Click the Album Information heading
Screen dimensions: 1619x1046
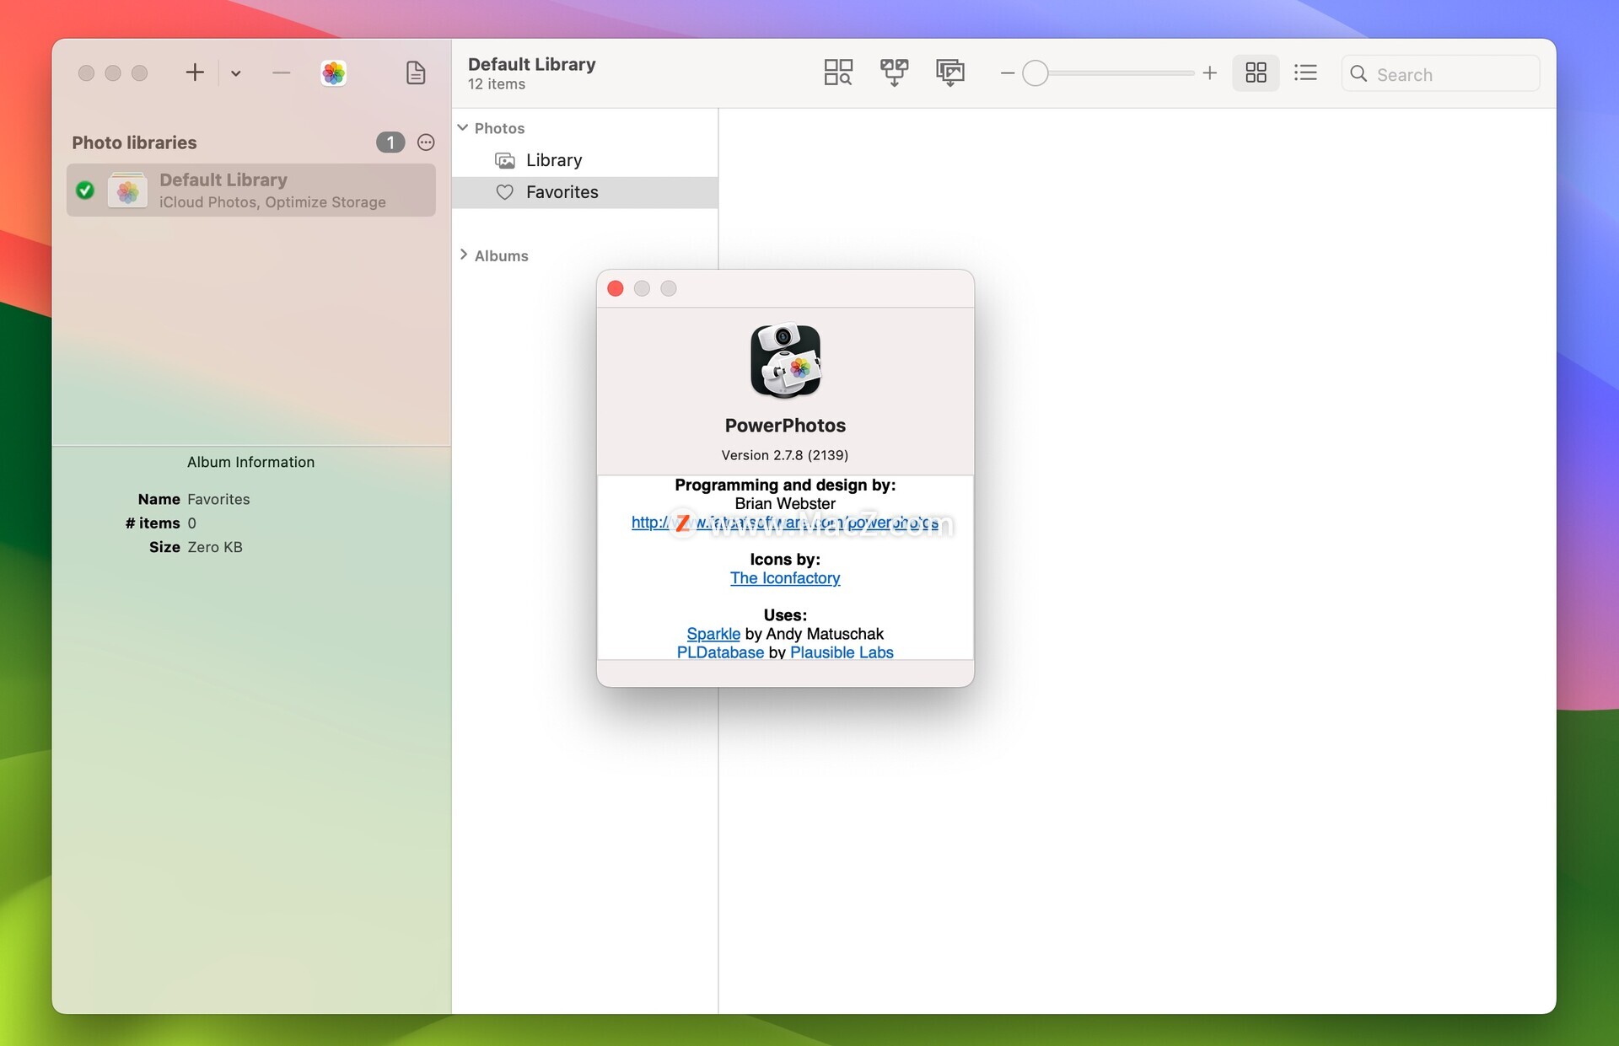(x=250, y=462)
